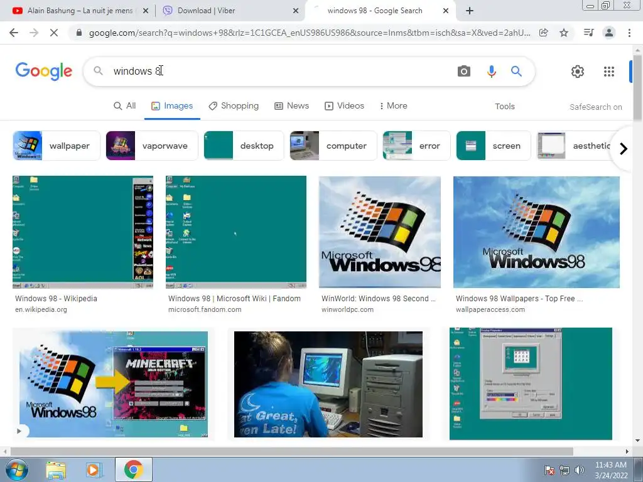Expand the More search options
The image size is (643, 482).
393,105
